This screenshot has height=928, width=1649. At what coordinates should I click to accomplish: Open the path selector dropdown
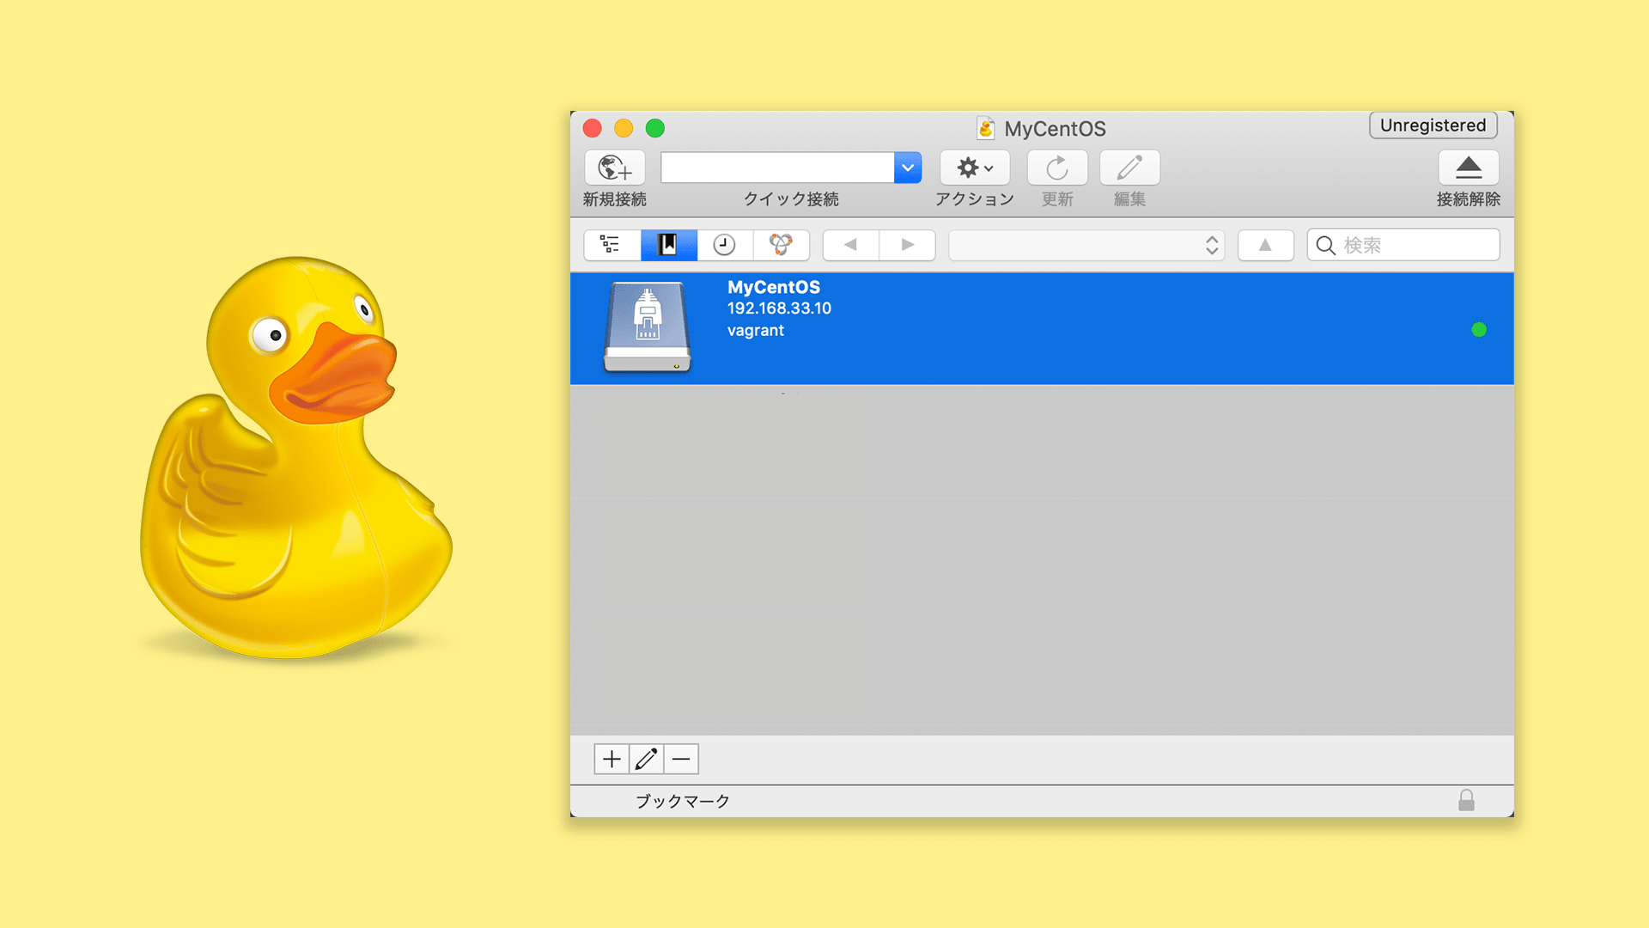coord(1086,245)
